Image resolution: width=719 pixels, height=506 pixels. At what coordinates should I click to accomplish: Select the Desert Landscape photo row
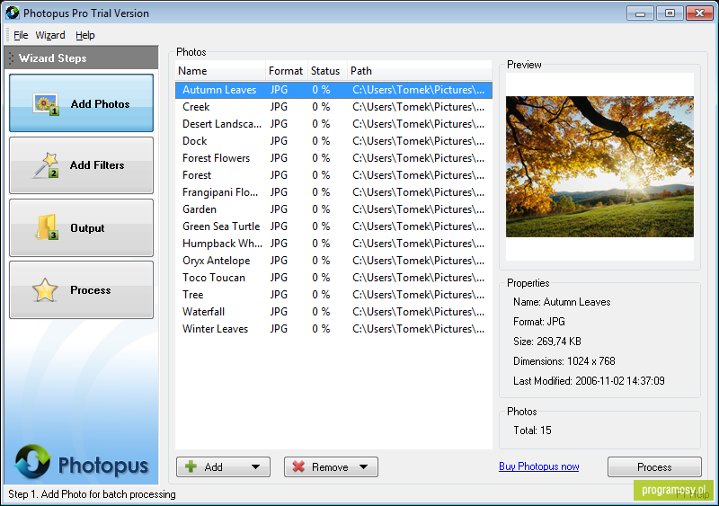(x=333, y=124)
